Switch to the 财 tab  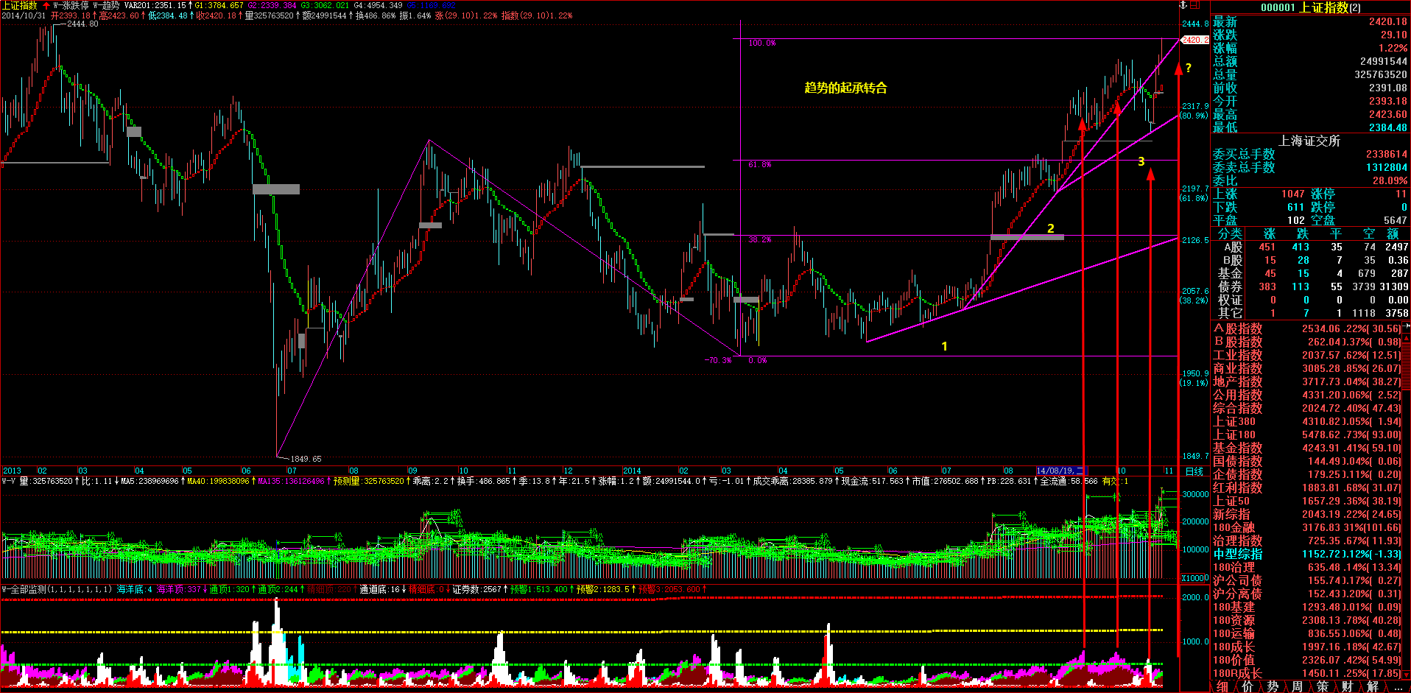pos(1347,686)
